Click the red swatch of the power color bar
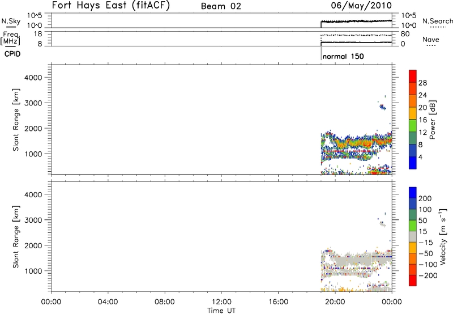The height and width of the screenshot is (314, 453). (413, 76)
